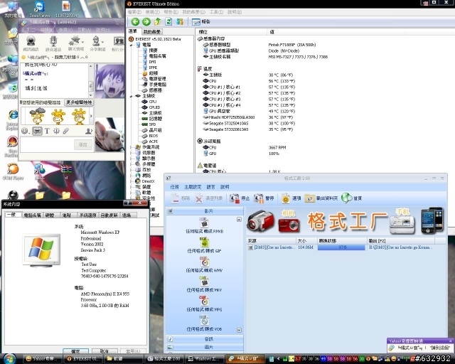The height and width of the screenshot is (364, 455).
Task: Open Format Factory 輸出資料夾 output folder
Action: [x=321, y=198]
